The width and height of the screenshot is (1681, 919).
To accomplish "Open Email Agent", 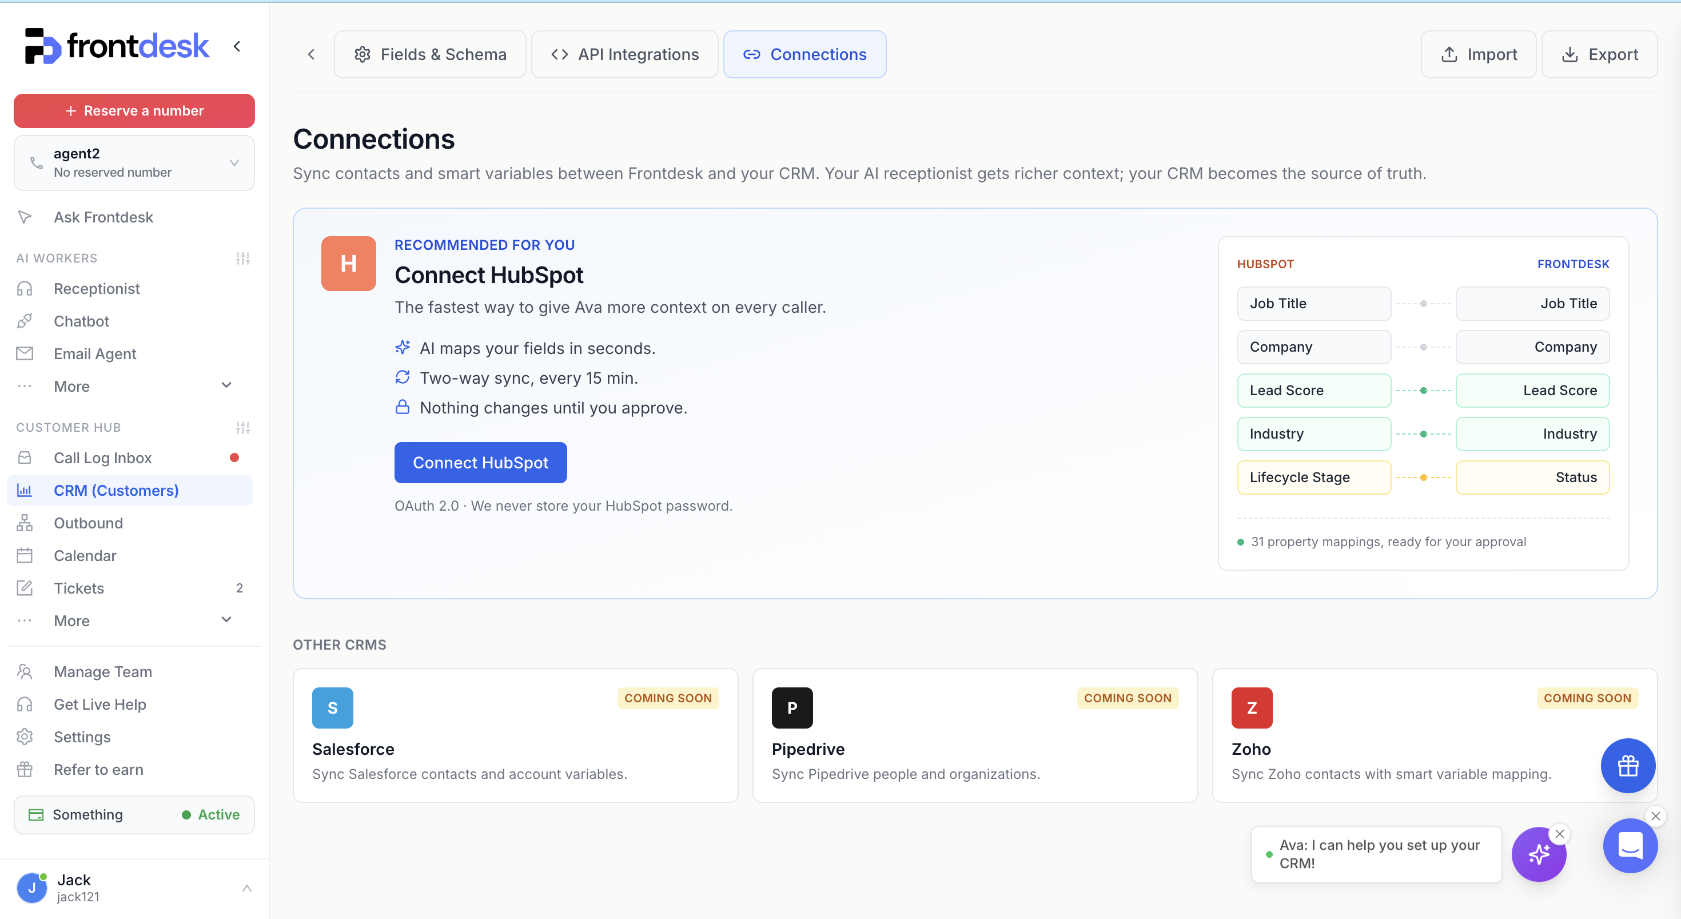I will click(x=94, y=354).
